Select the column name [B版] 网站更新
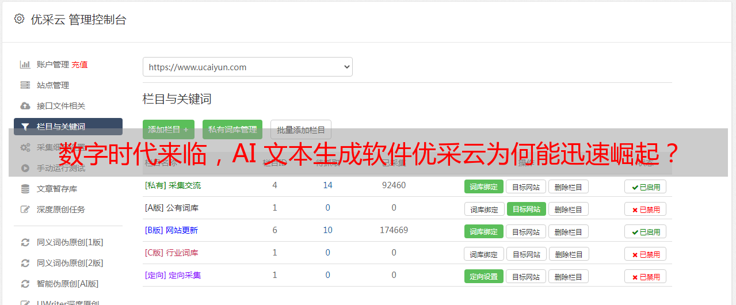This screenshot has height=305, width=736. [171, 230]
